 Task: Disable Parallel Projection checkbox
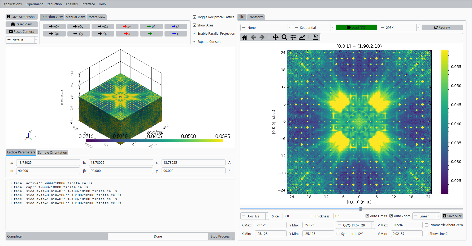tap(194, 33)
